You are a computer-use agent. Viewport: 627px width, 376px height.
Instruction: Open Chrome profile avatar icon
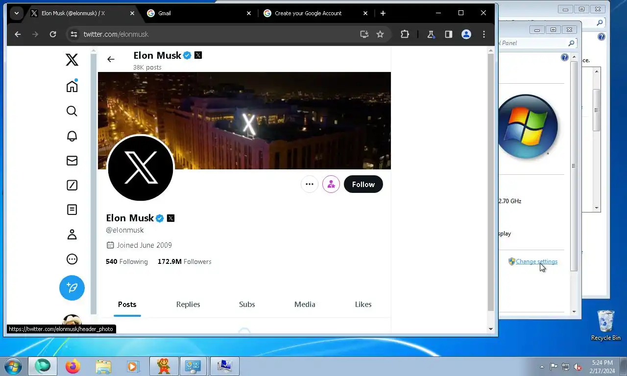466,34
